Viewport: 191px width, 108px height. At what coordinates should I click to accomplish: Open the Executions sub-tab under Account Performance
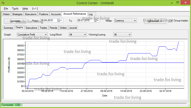[x=31, y=28]
